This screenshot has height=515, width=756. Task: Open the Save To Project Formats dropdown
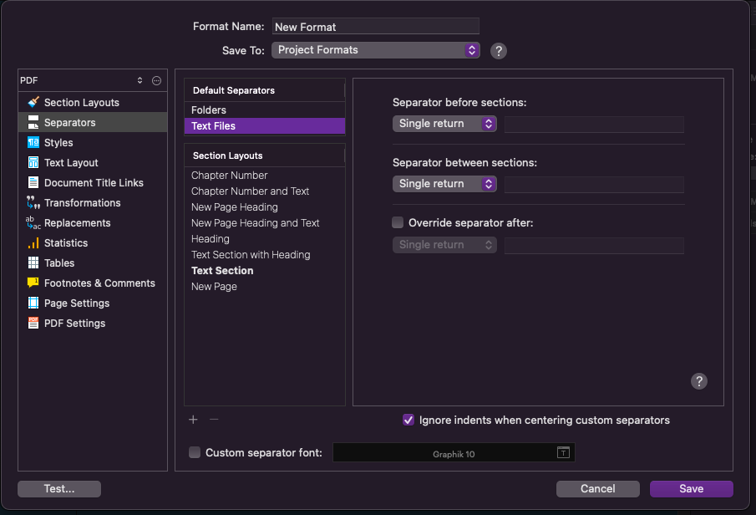(376, 50)
